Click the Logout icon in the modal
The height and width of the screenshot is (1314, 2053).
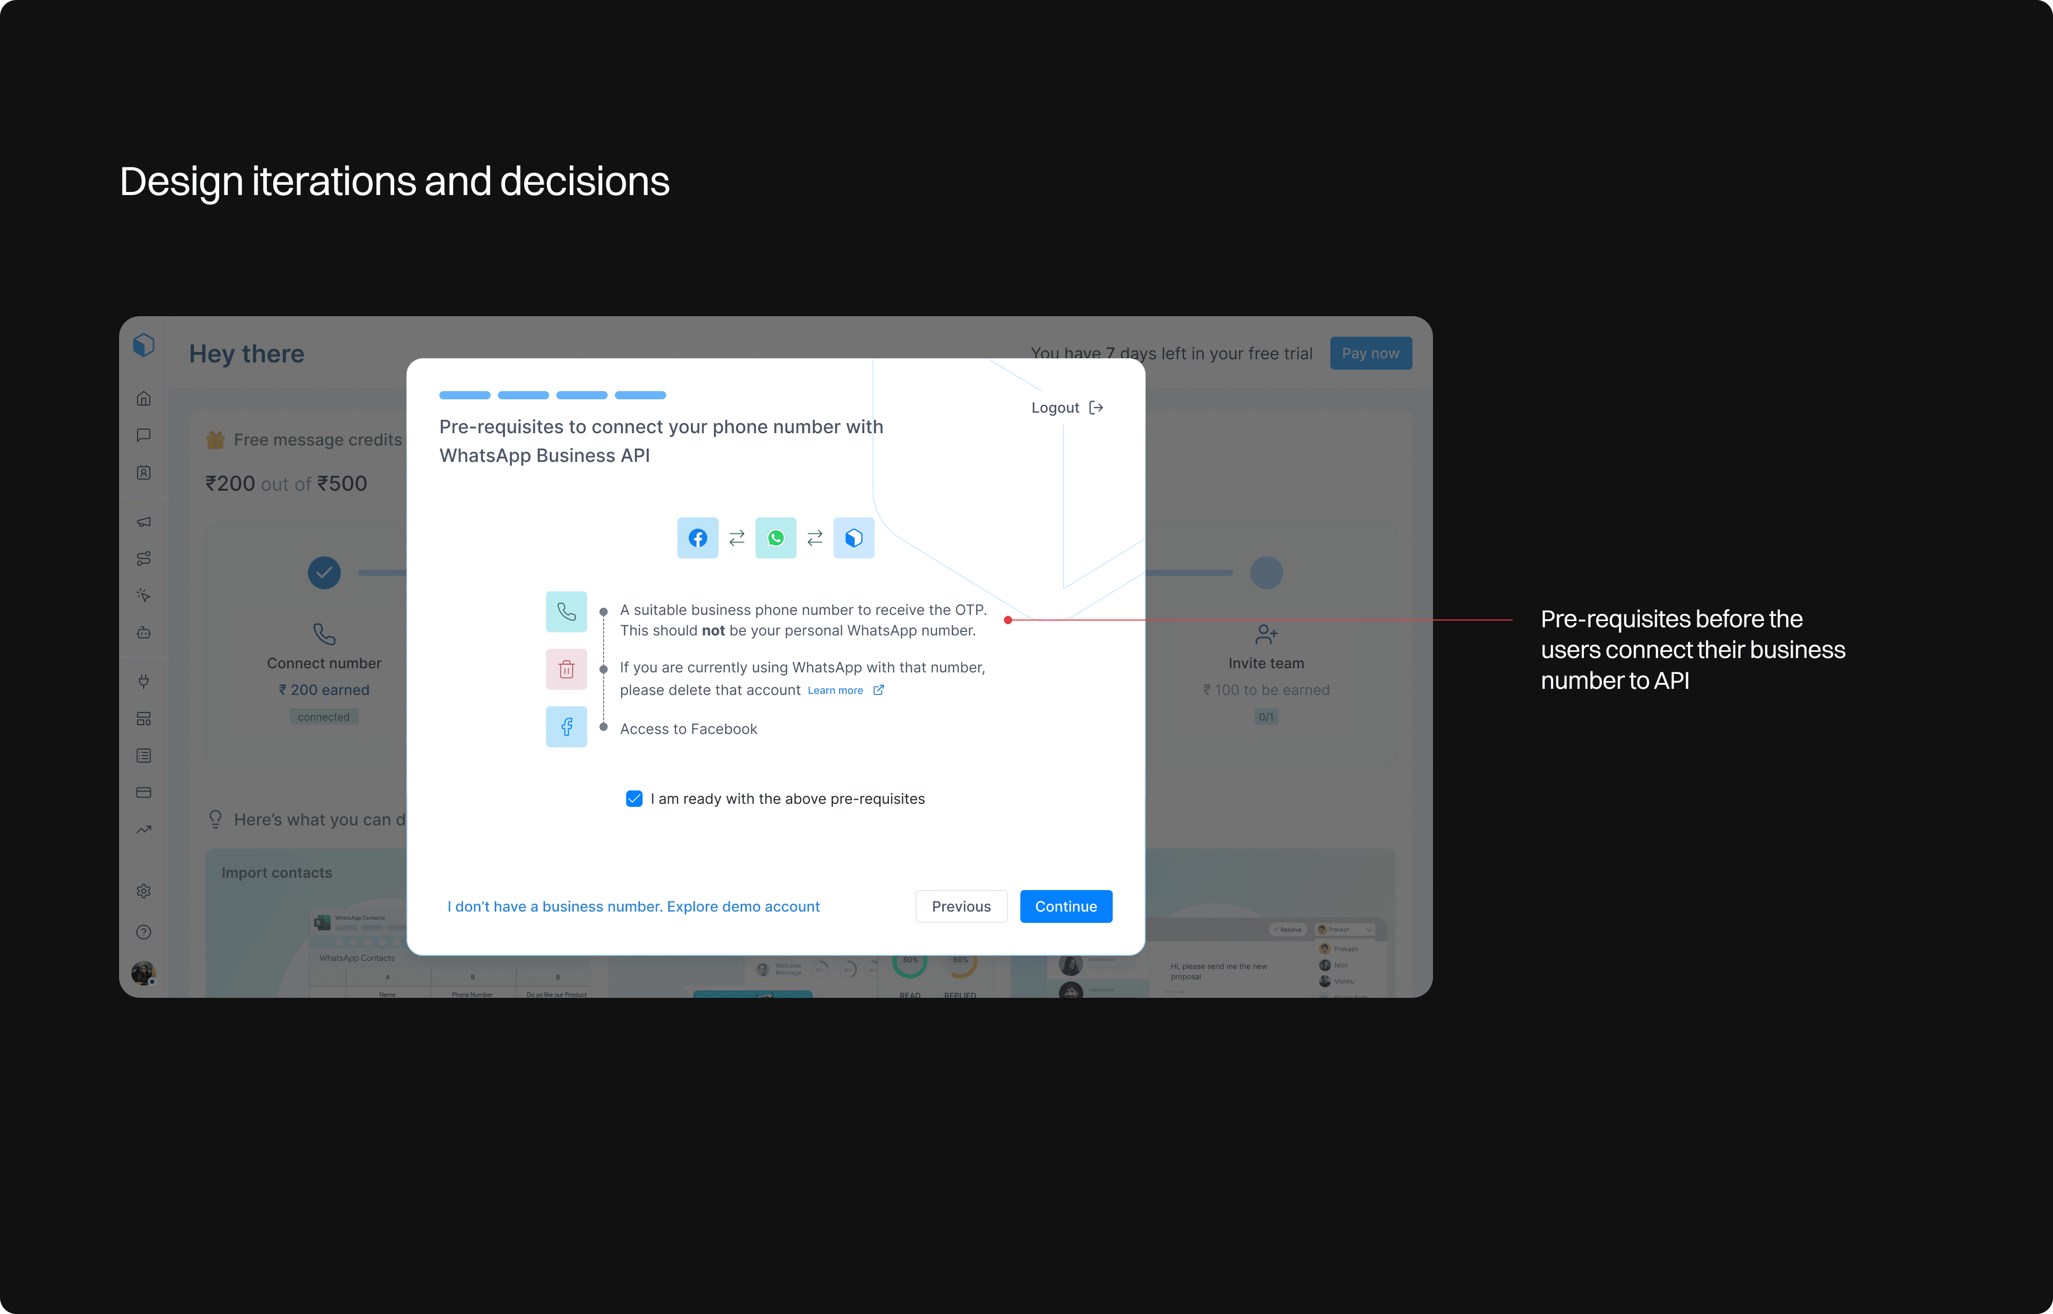[1096, 408]
